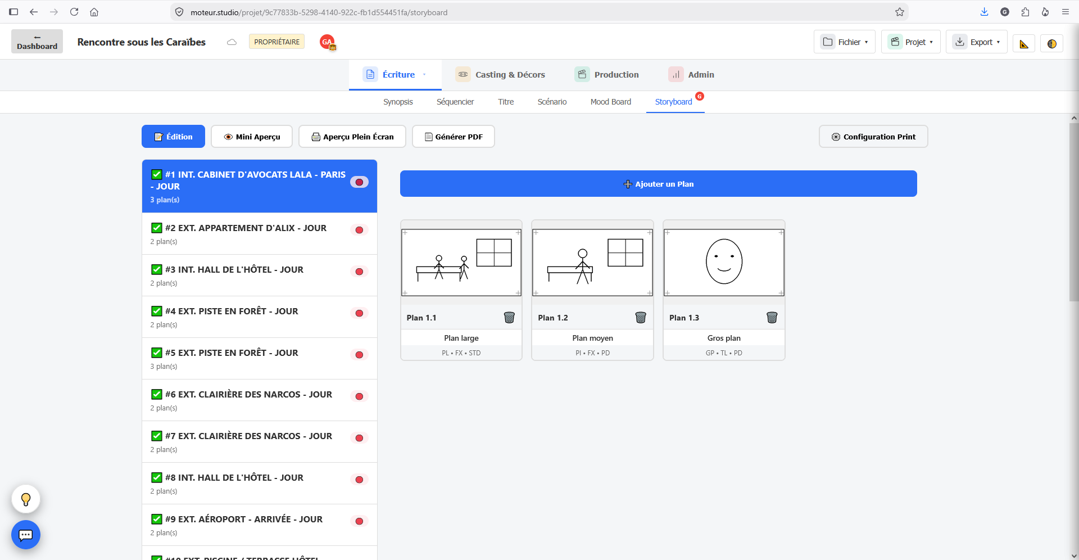
Task: Toggle red dot on scene #5
Action: pos(359,355)
